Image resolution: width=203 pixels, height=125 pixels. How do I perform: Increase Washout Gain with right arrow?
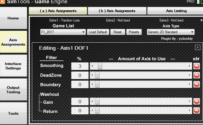coord(189,101)
